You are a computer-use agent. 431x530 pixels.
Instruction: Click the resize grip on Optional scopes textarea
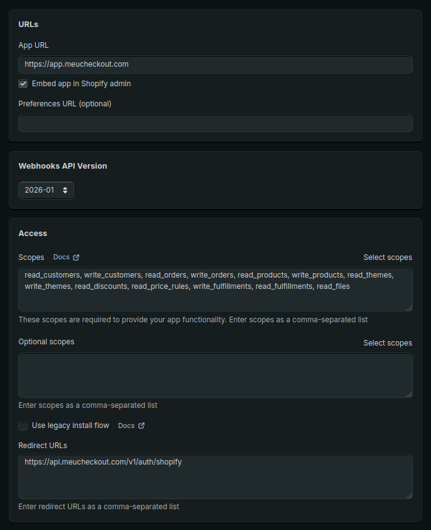409,393
